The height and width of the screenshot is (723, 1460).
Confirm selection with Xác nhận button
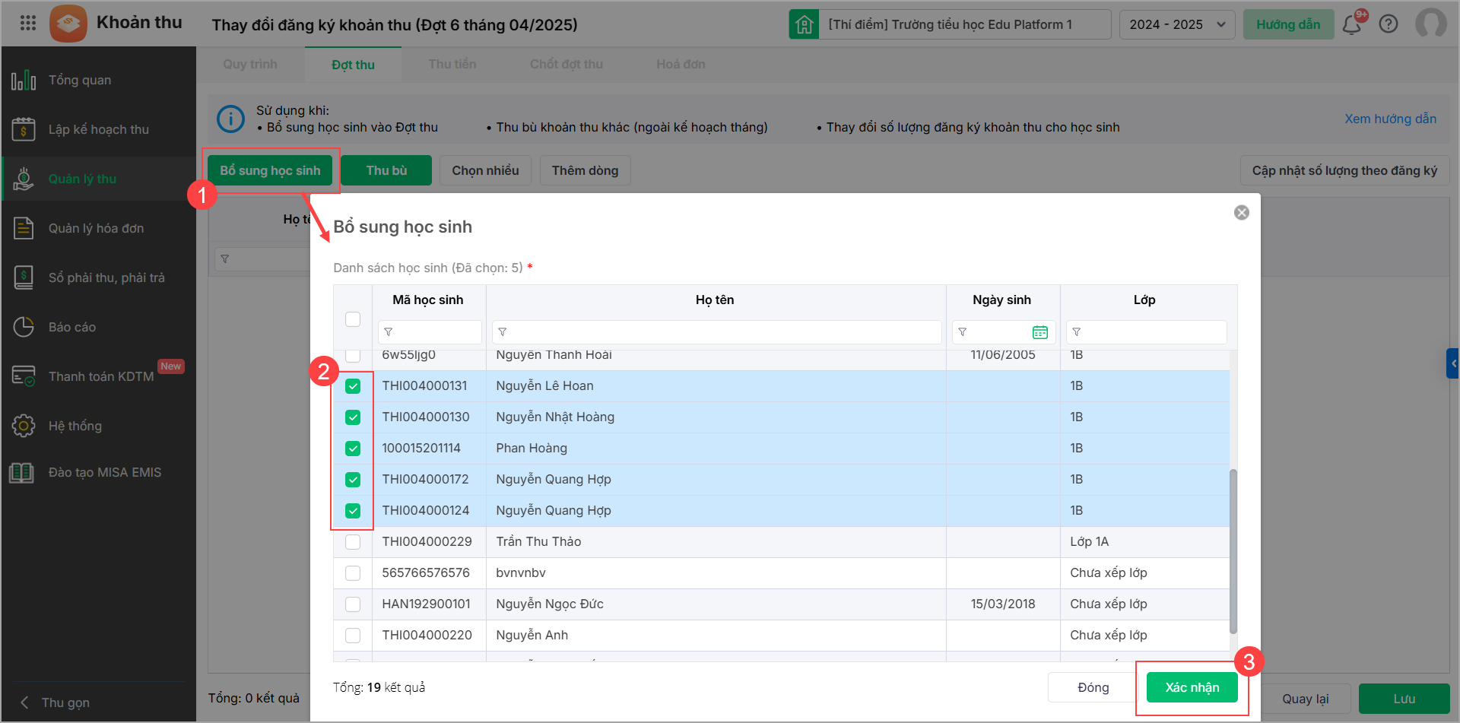[x=1192, y=687]
